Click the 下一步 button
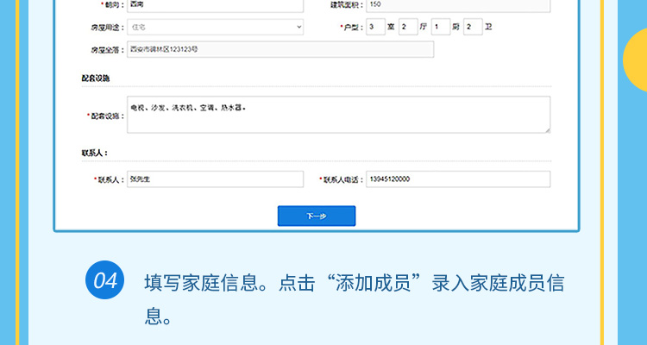The image size is (647, 345). tap(317, 216)
